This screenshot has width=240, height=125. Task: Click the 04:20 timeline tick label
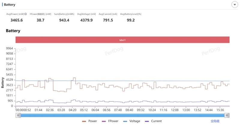(72, 110)
